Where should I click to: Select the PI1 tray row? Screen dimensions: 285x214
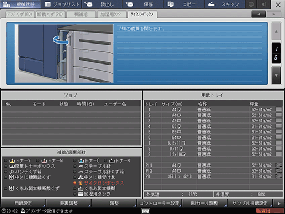(213, 165)
